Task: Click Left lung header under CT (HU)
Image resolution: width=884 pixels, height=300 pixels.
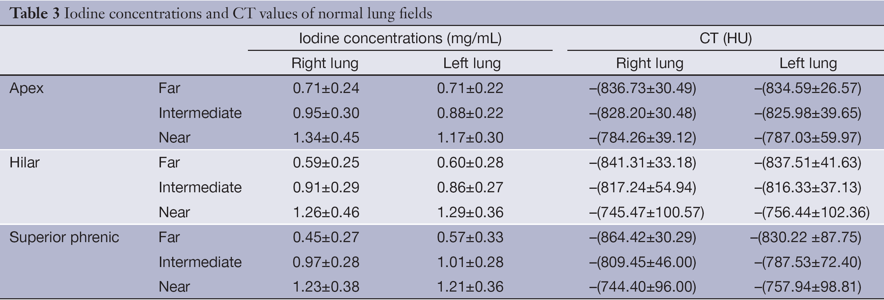Action: (808, 64)
